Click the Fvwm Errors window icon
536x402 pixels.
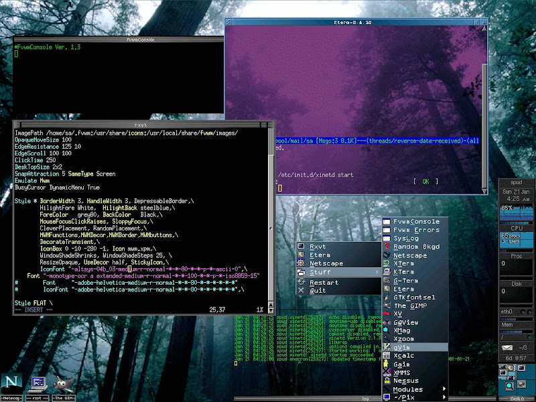387,230
